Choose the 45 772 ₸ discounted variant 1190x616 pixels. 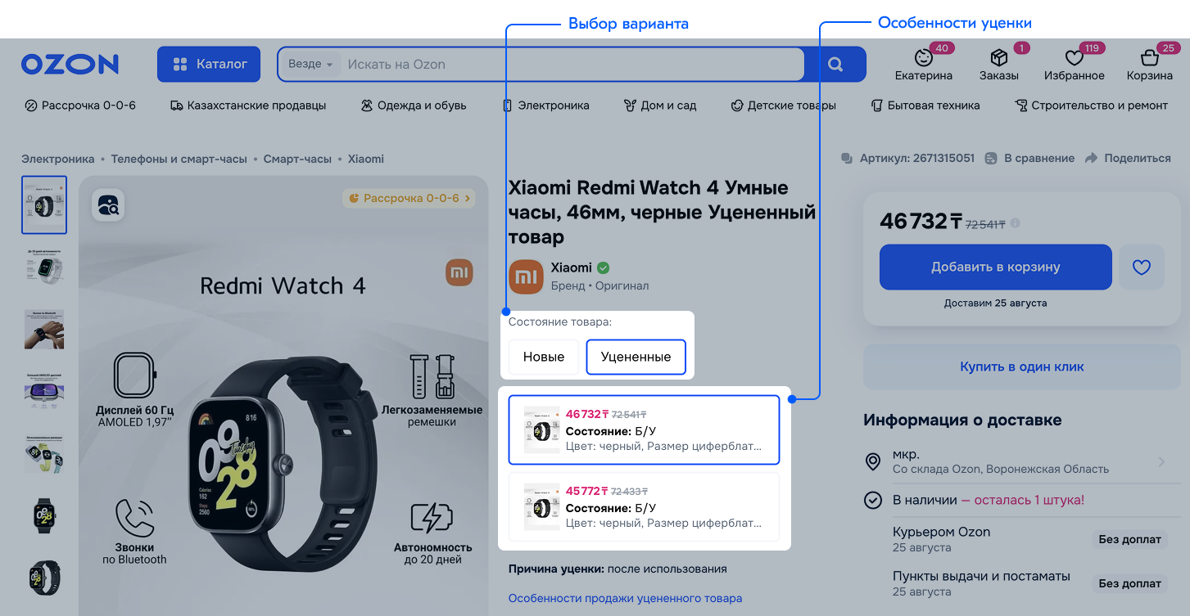coord(644,506)
